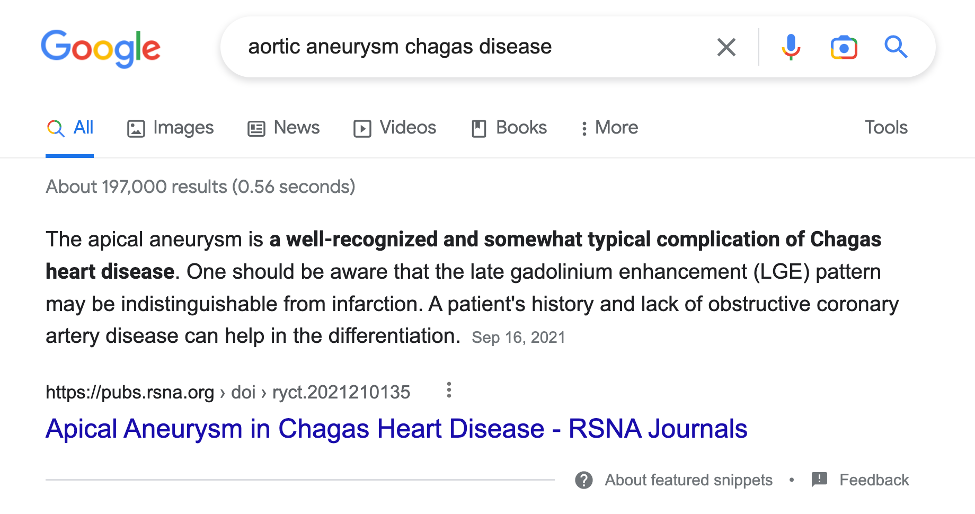Image resolution: width=975 pixels, height=514 pixels.
Task: Switch to the Images tab
Action: [171, 128]
